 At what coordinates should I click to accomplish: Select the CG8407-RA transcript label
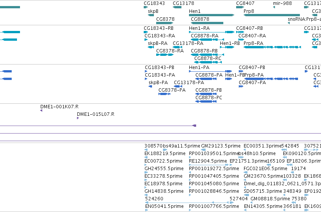coord(252,36)
